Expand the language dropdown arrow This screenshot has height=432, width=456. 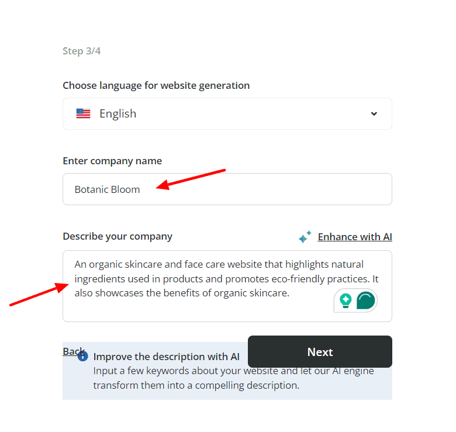(x=374, y=113)
